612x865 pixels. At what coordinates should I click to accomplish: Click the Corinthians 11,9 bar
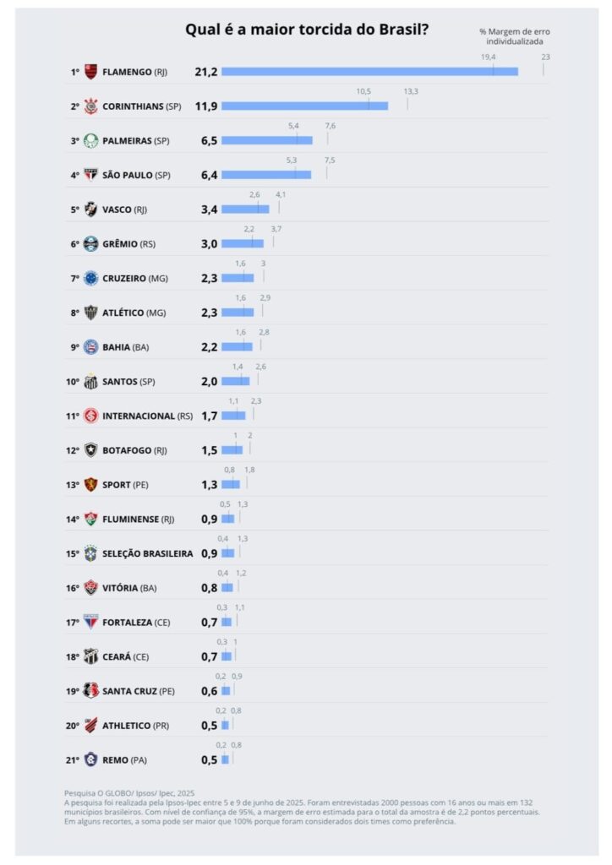304,106
